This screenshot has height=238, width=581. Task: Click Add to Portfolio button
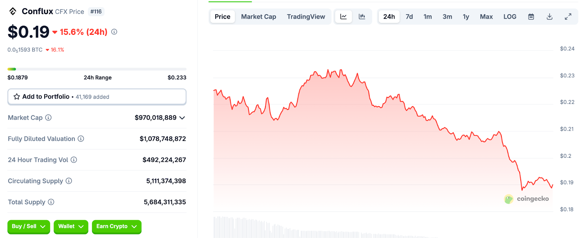pos(97,97)
